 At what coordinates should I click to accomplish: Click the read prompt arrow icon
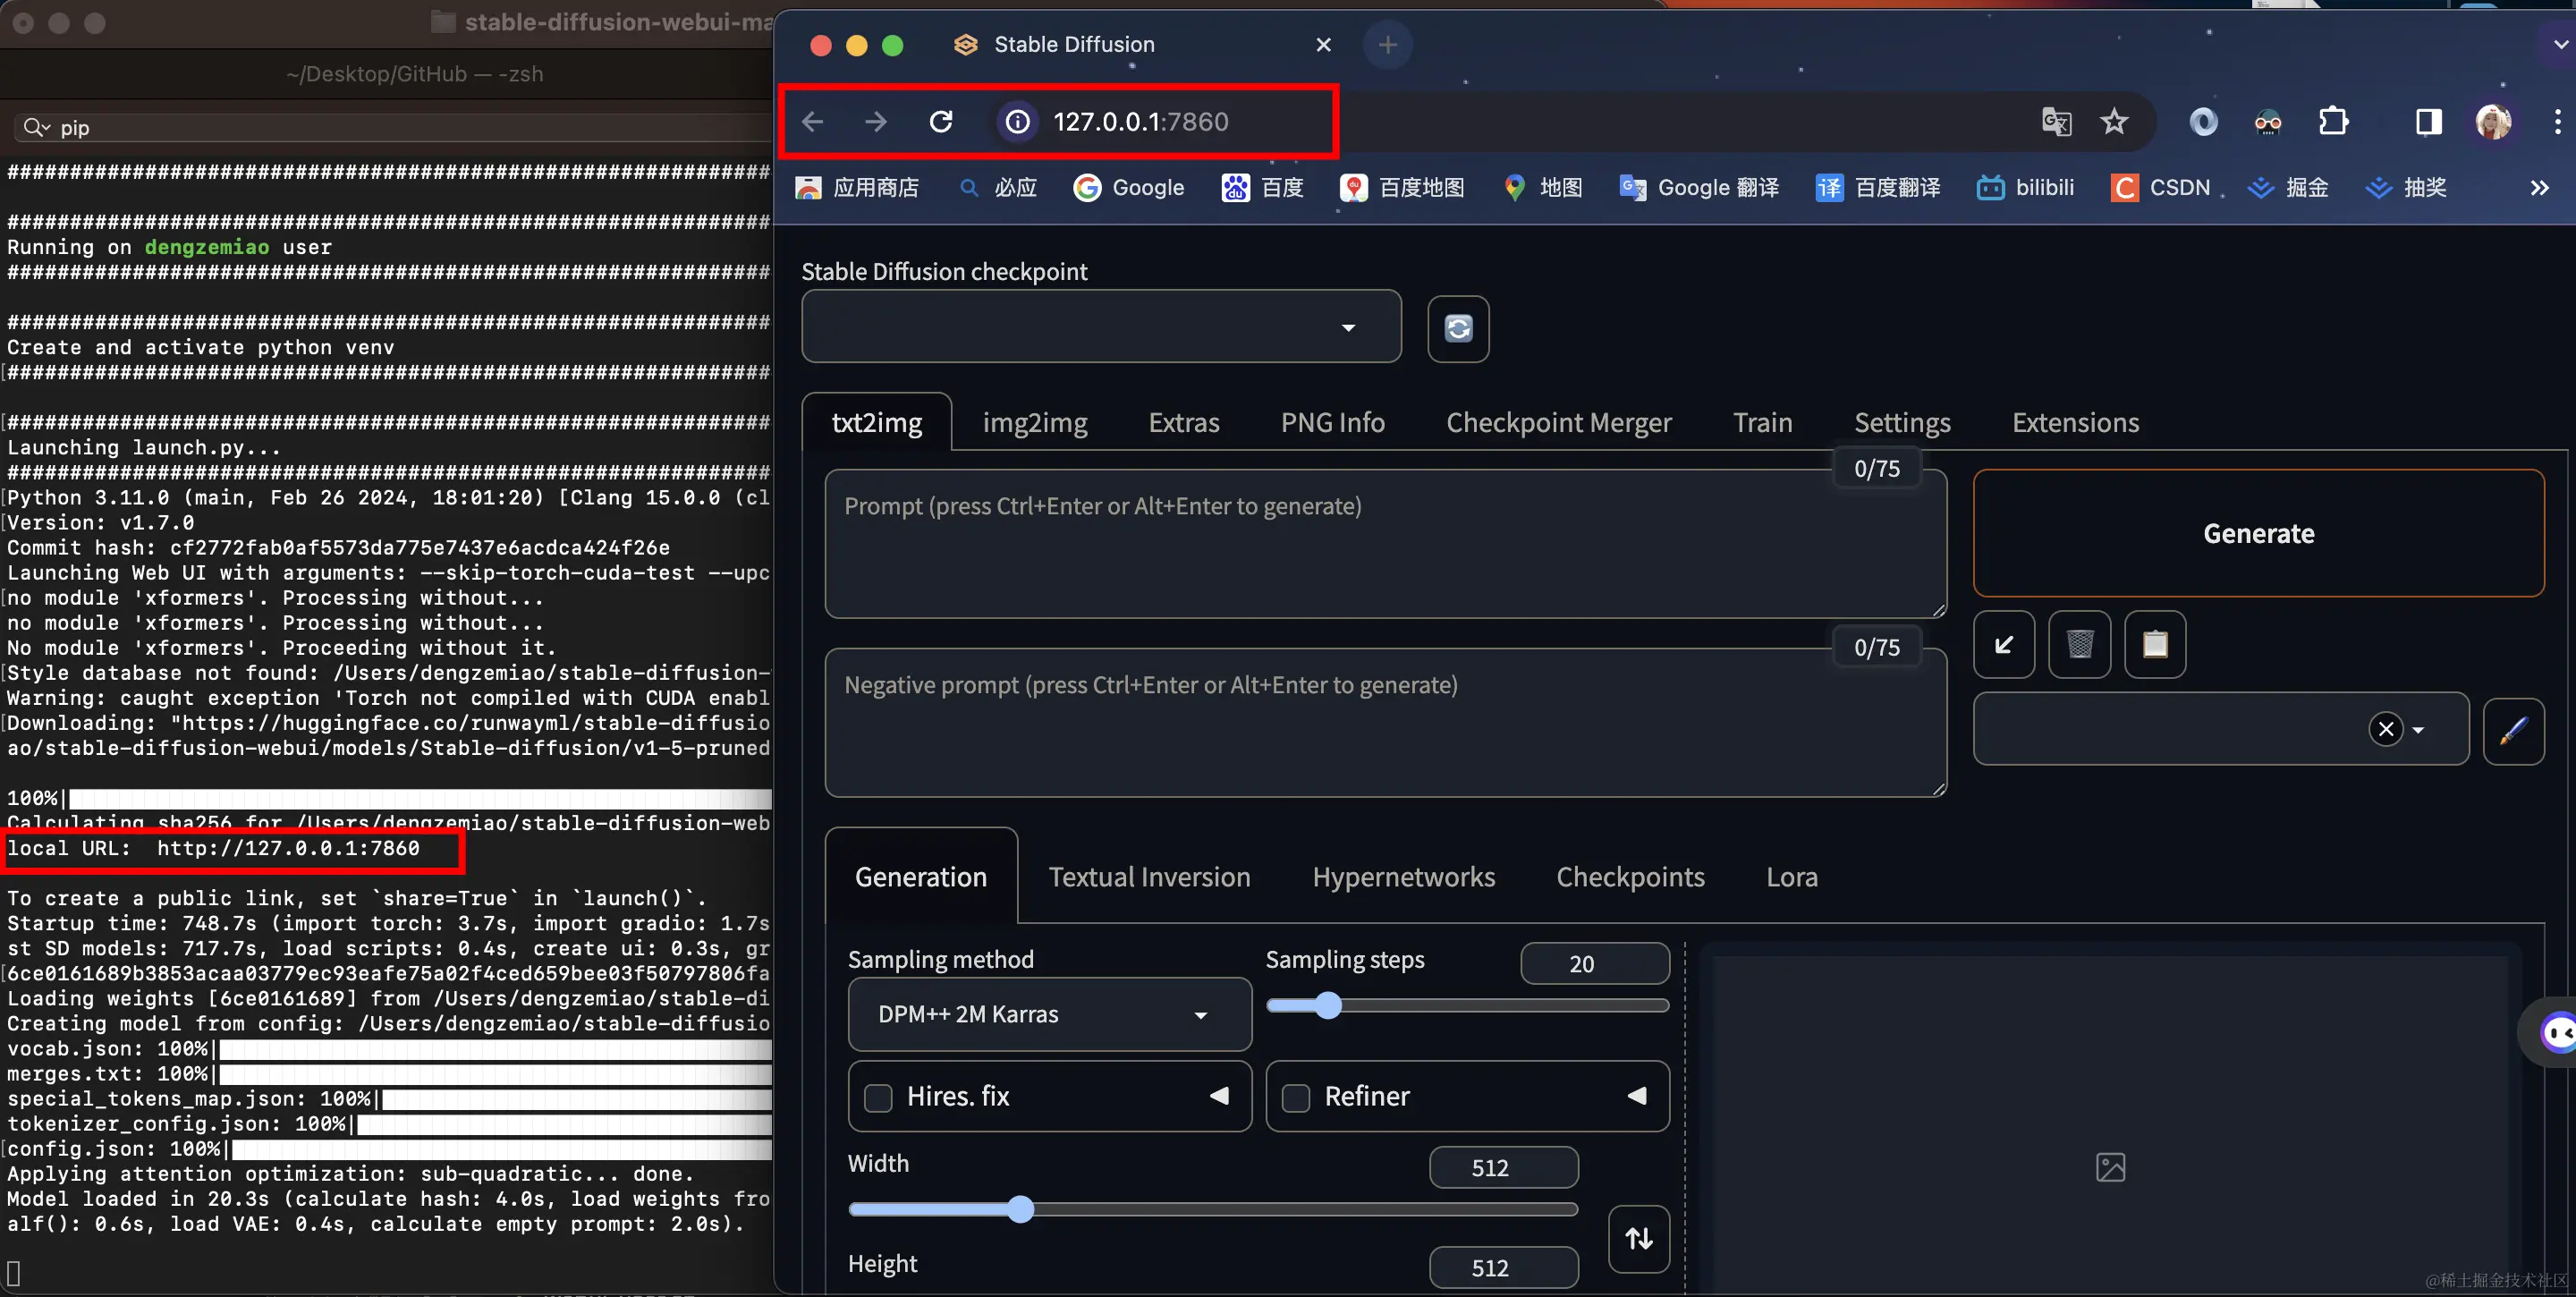(2003, 644)
